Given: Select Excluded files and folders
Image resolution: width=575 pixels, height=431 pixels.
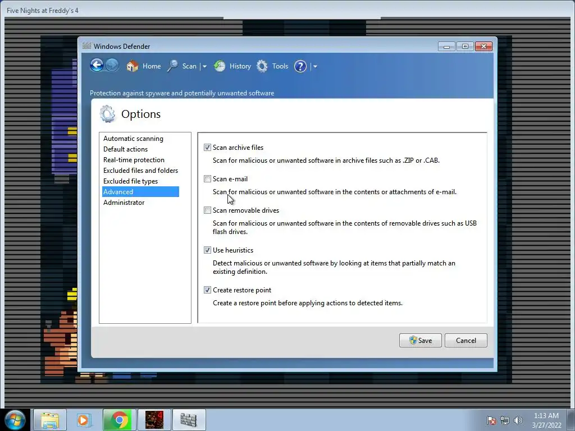Looking at the screenshot, I should (x=140, y=171).
